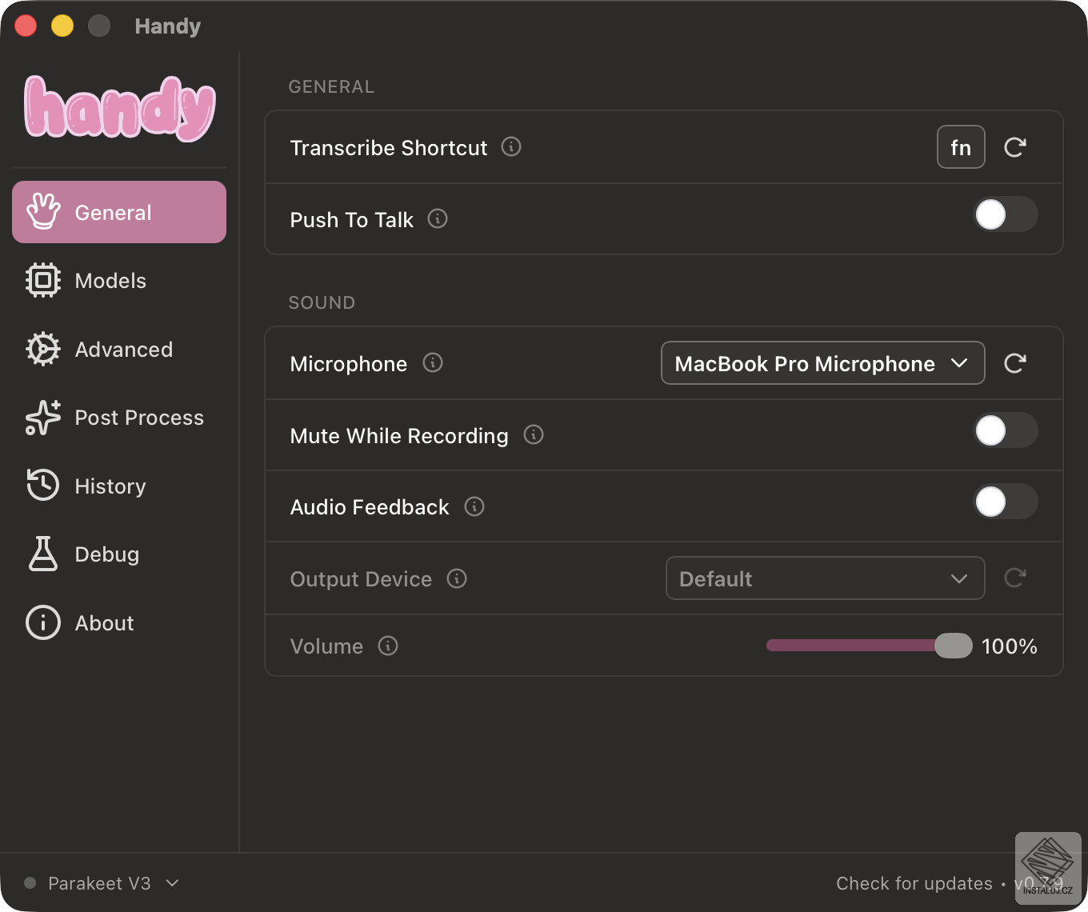The height and width of the screenshot is (912, 1088).
Task: Show info for Transcribe Shortcut
Action: 511,147
